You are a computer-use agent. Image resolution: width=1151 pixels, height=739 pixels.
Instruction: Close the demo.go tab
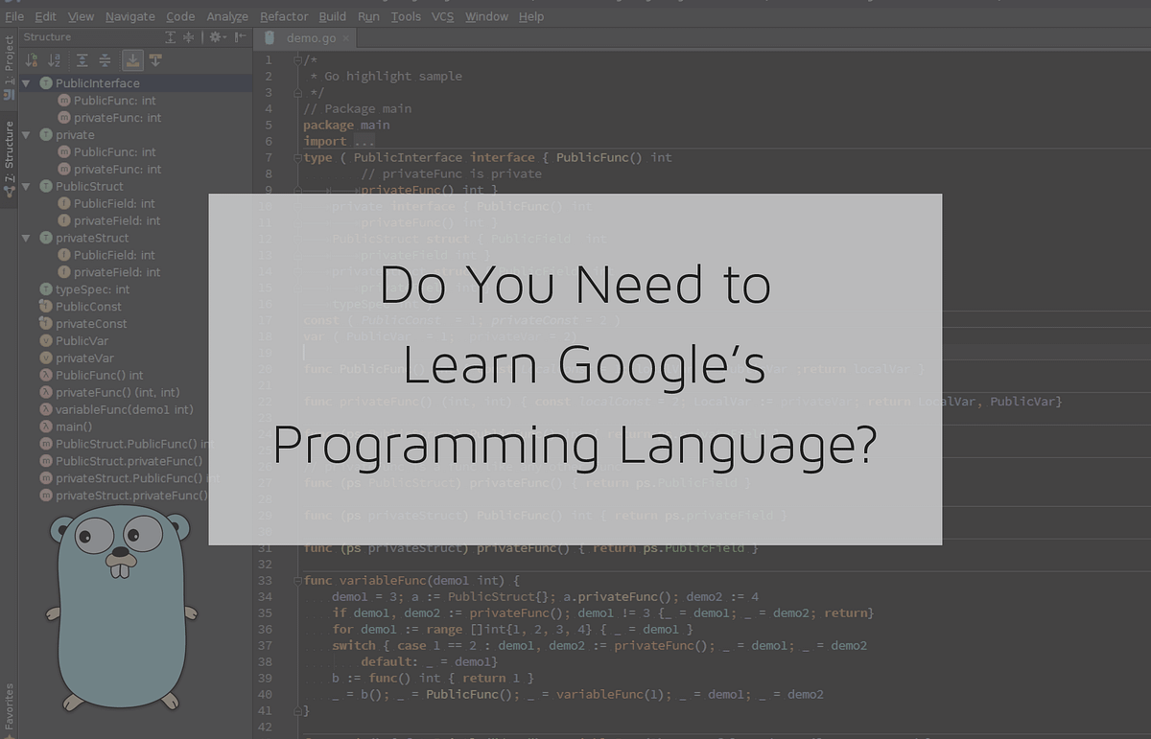click(x=343, y=39)
